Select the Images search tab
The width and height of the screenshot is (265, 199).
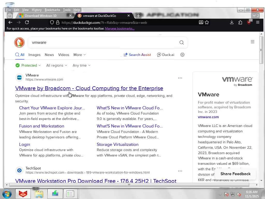point(34,55)
